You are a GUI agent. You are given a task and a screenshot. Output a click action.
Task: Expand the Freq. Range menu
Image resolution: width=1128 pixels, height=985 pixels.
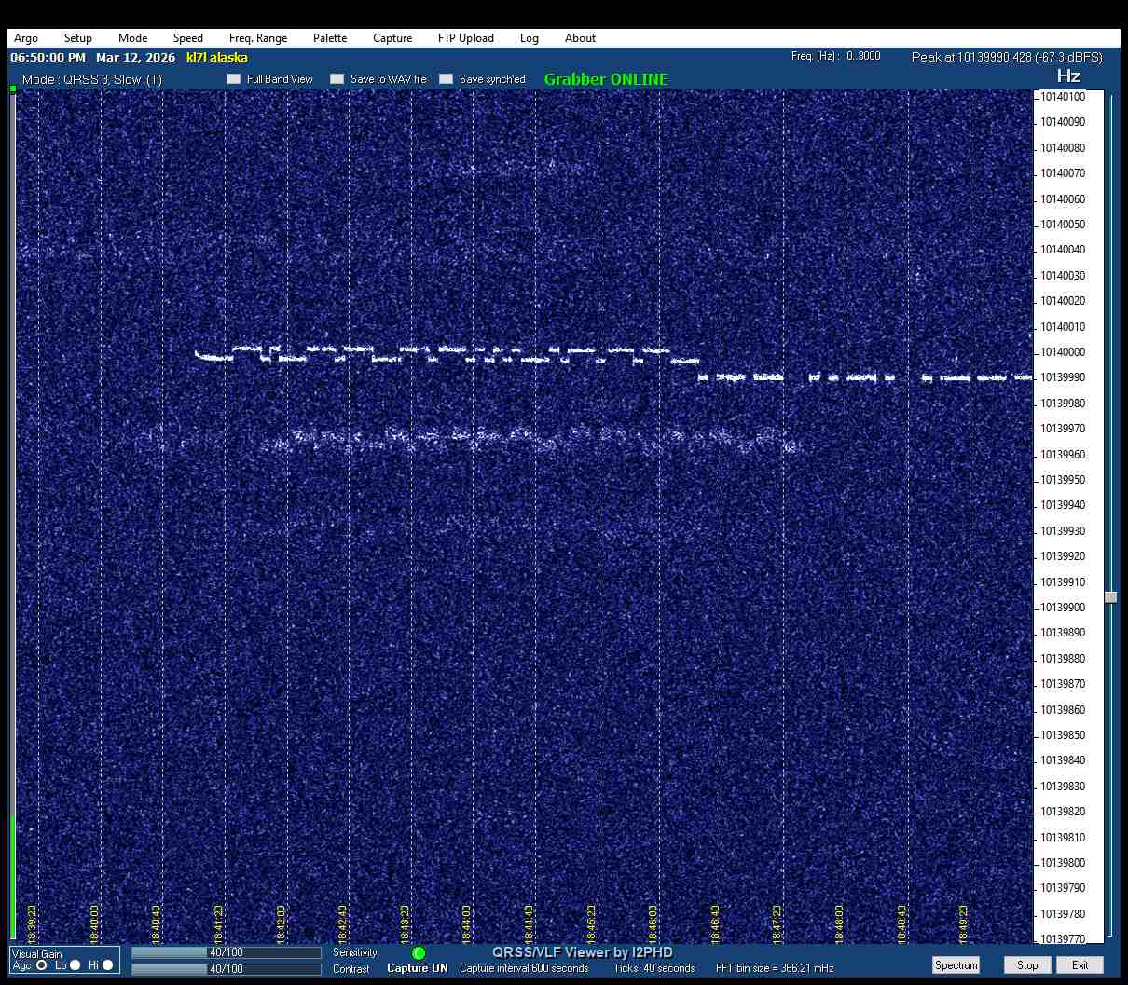(x=258, y=38)
